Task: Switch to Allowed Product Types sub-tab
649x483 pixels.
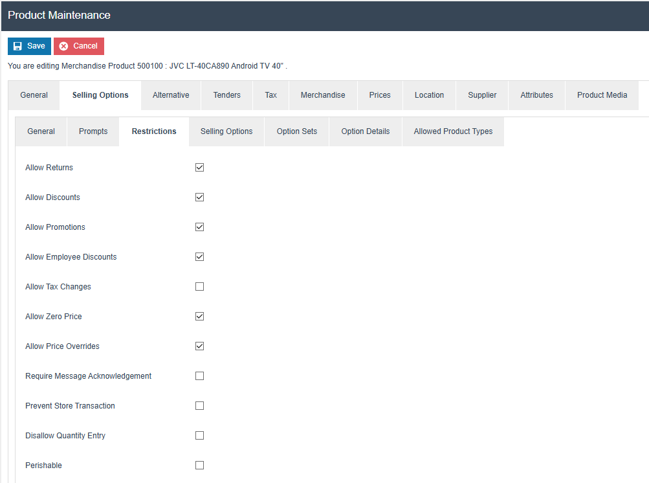Action: (453, 131)
